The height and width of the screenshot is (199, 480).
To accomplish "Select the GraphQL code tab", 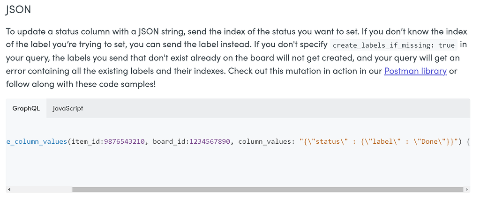I will [26, 108].
